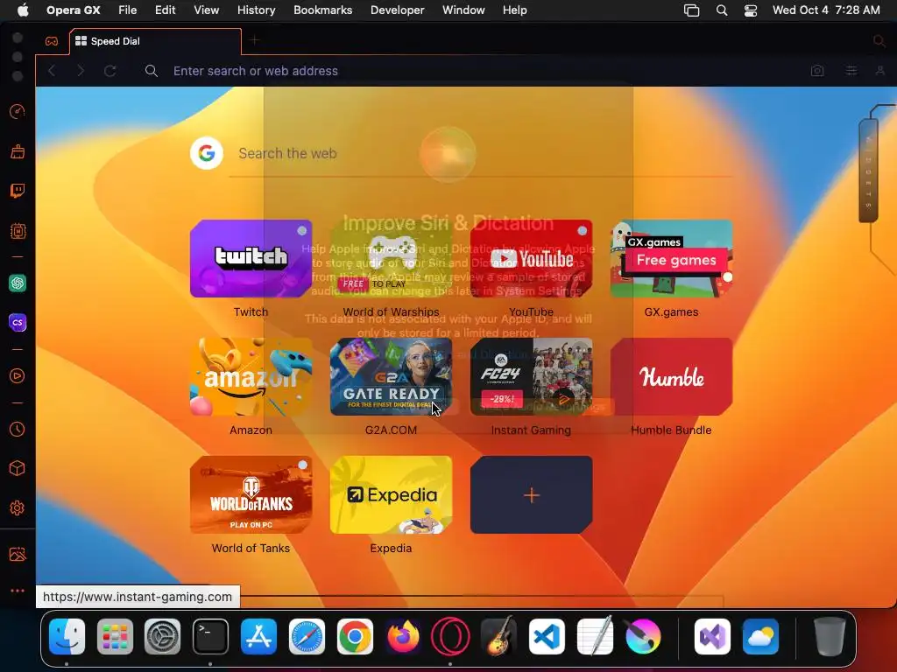
Task: Open the History menu
Action: pos(256,10)
